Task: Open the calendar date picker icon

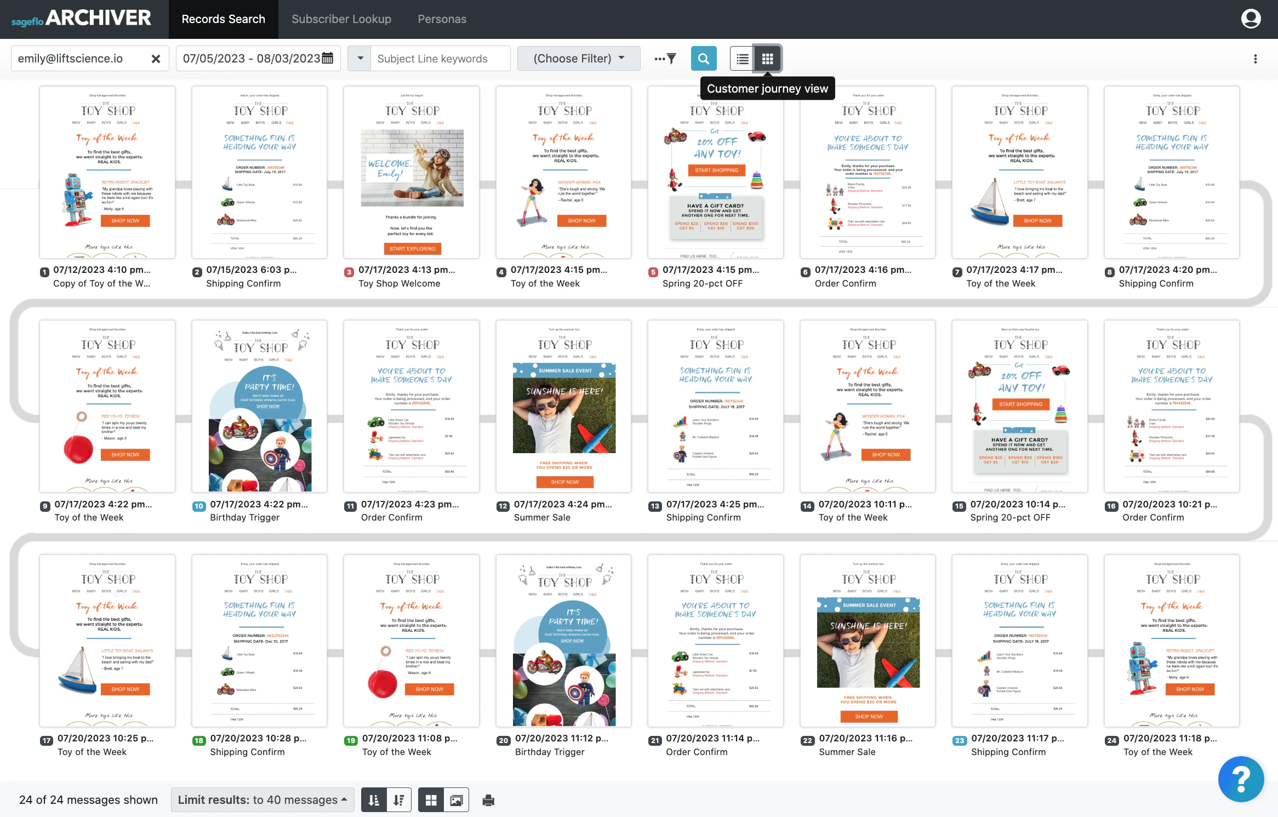Action: [327, 58]
